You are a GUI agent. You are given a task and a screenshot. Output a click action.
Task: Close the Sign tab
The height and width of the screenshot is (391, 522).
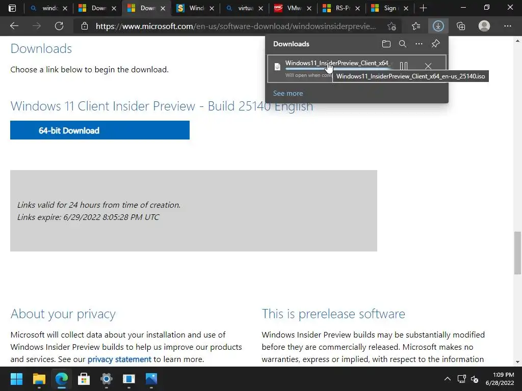(x=406, y=8)
